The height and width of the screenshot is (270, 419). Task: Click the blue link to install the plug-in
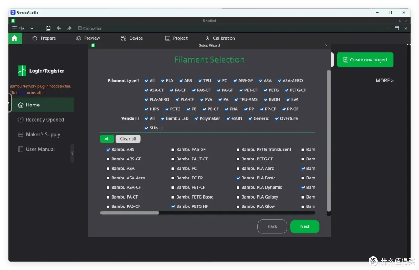click(22, 93)
